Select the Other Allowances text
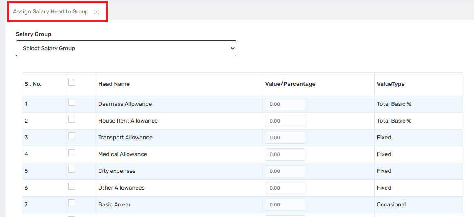Image resolution: width=474 pixels, height=217 pixels. pos(121,188)
